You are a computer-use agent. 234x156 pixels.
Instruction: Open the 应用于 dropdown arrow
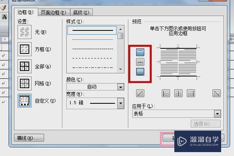point(217,114)
